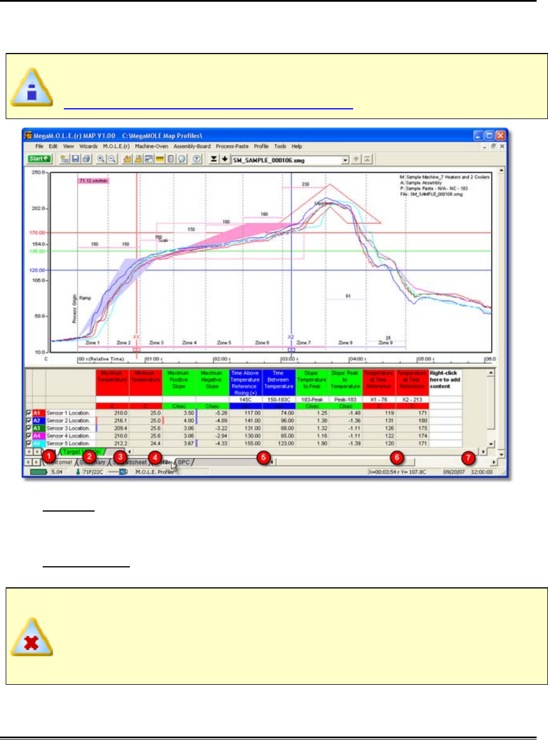The height and width of the screenshot is (740, 548).
Task: Click the rightmost greyed toolbar arrow icon
Action: pyautogui.click(x=367, y=160)
